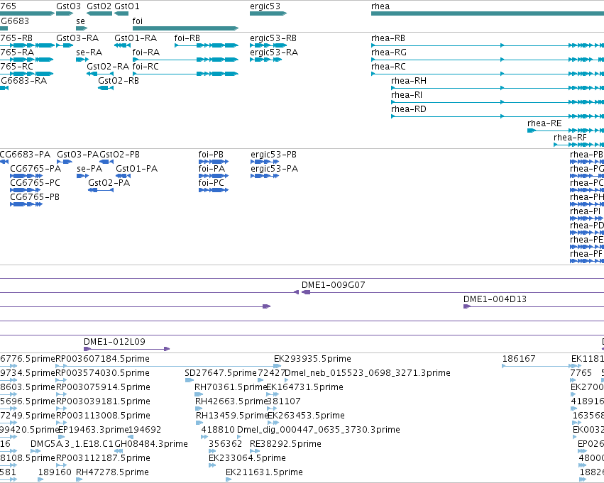Click the GstO1 gene label
Image resolution: width=604 pixels, height=483 pixels.
click(127, 6)
